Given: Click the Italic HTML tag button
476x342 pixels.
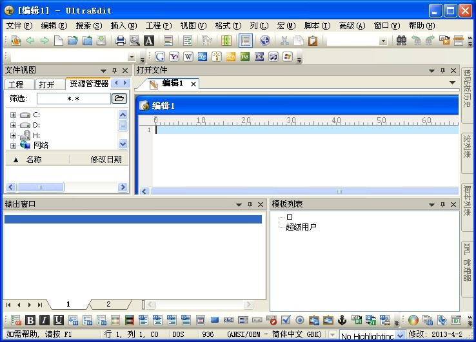Looking at the screenshot, I should (x=45, y=320).
